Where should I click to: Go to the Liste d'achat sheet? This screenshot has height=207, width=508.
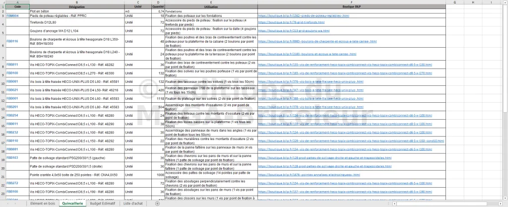133,204
